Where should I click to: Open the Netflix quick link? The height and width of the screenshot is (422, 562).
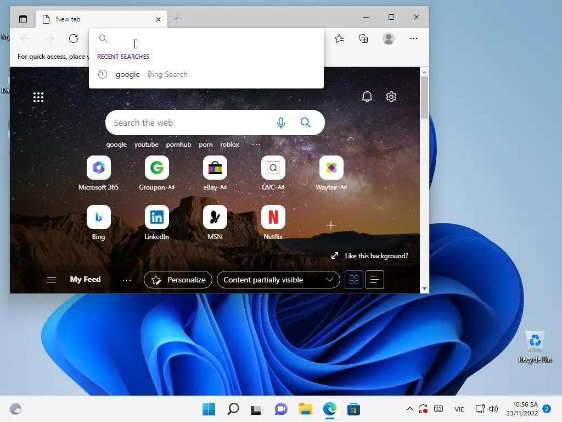(273, 223)
